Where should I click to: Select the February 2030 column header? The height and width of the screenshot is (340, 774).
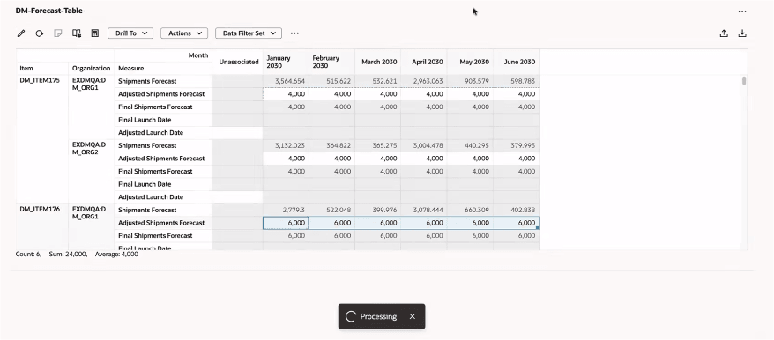331,62
